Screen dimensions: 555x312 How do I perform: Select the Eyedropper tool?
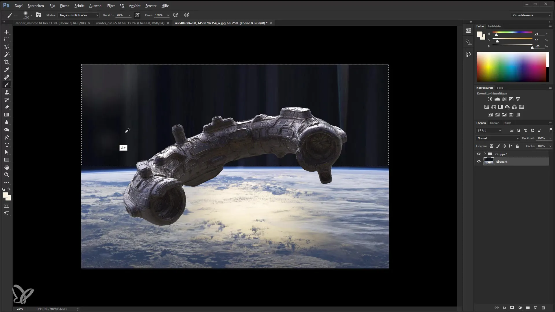tap(7, 70)
